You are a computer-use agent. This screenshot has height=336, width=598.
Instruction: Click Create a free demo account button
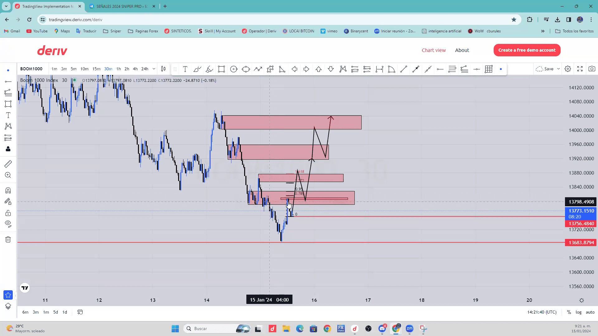[527, 50]
